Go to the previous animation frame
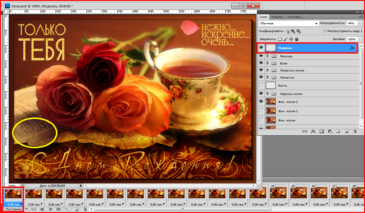 (42, 209)
